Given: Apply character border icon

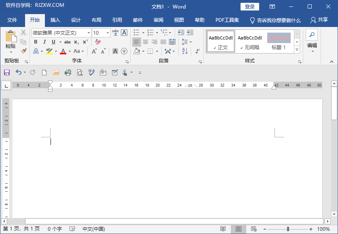Looking at the screenshot, I should click(124, 33).
